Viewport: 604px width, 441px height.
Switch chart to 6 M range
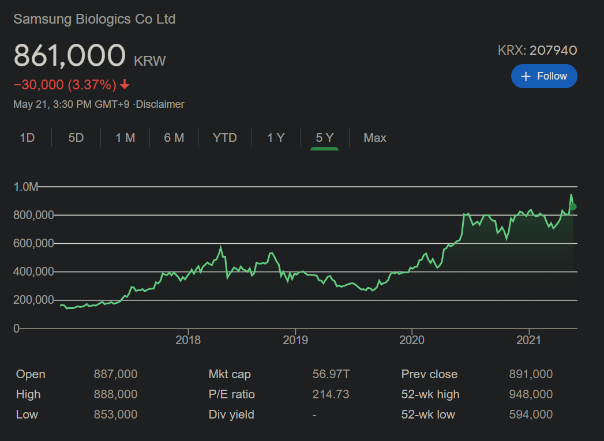click(x=174, y=138)
